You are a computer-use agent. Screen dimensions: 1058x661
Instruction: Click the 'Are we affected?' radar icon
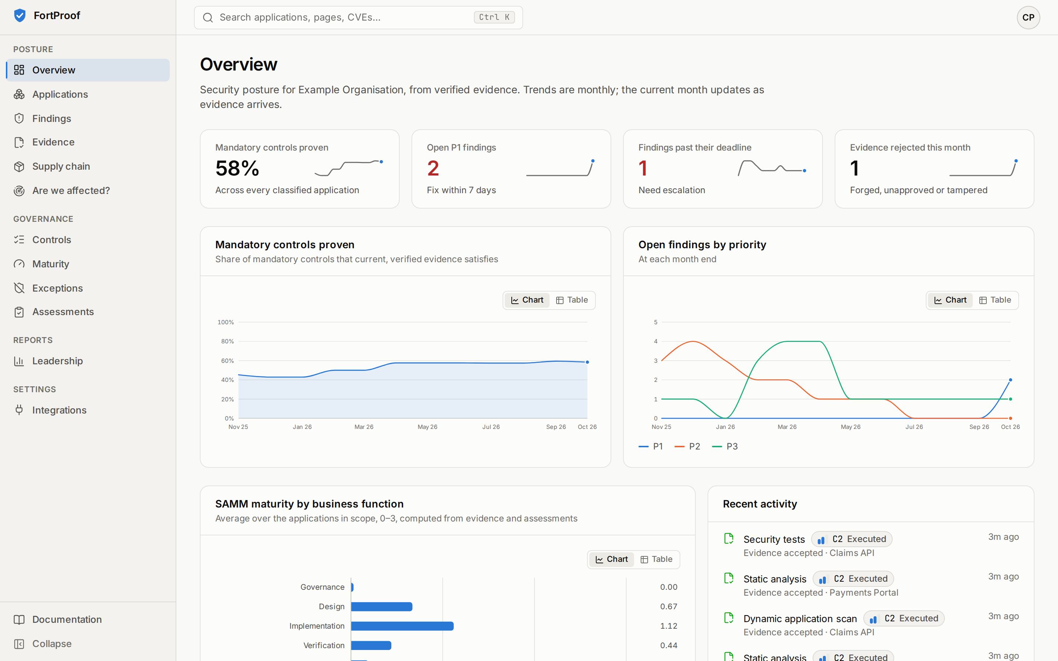tap(19, 191)
